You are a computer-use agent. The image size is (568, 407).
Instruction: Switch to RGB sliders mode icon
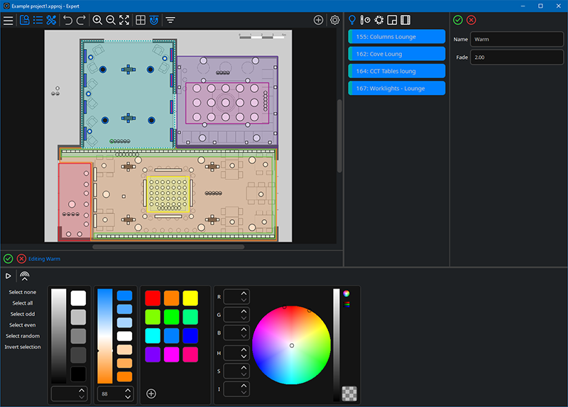tap(346, 304)
